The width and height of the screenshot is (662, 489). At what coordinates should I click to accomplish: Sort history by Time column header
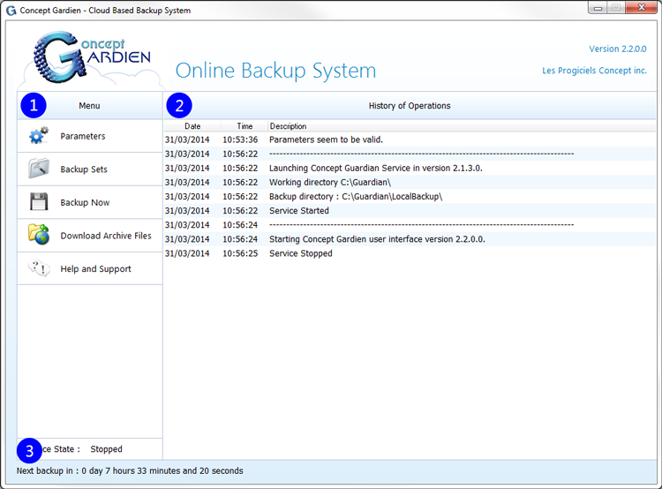pyautogui.click(x=244, y=126)
